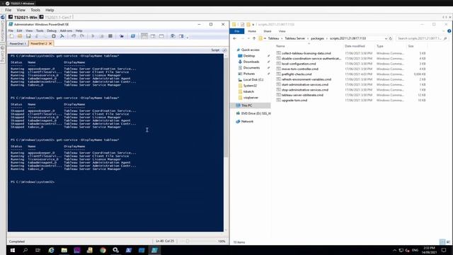Open Explorer Share ribbon tab

click(x=268, y=31)
